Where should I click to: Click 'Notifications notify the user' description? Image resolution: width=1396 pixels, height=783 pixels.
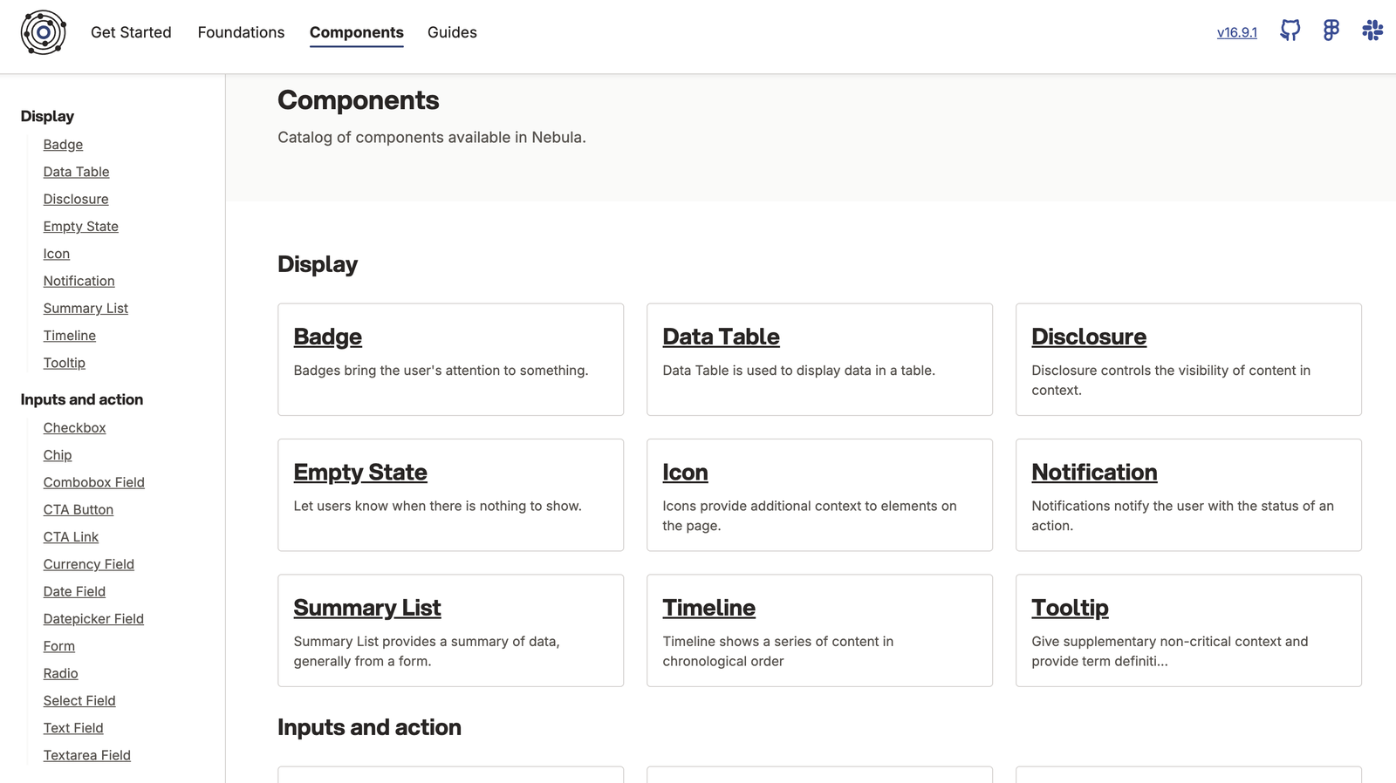click(x=1182, y=515)
